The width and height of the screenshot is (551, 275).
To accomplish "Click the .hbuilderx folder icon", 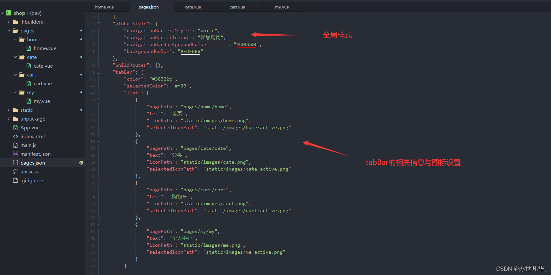I will point(15,22).
